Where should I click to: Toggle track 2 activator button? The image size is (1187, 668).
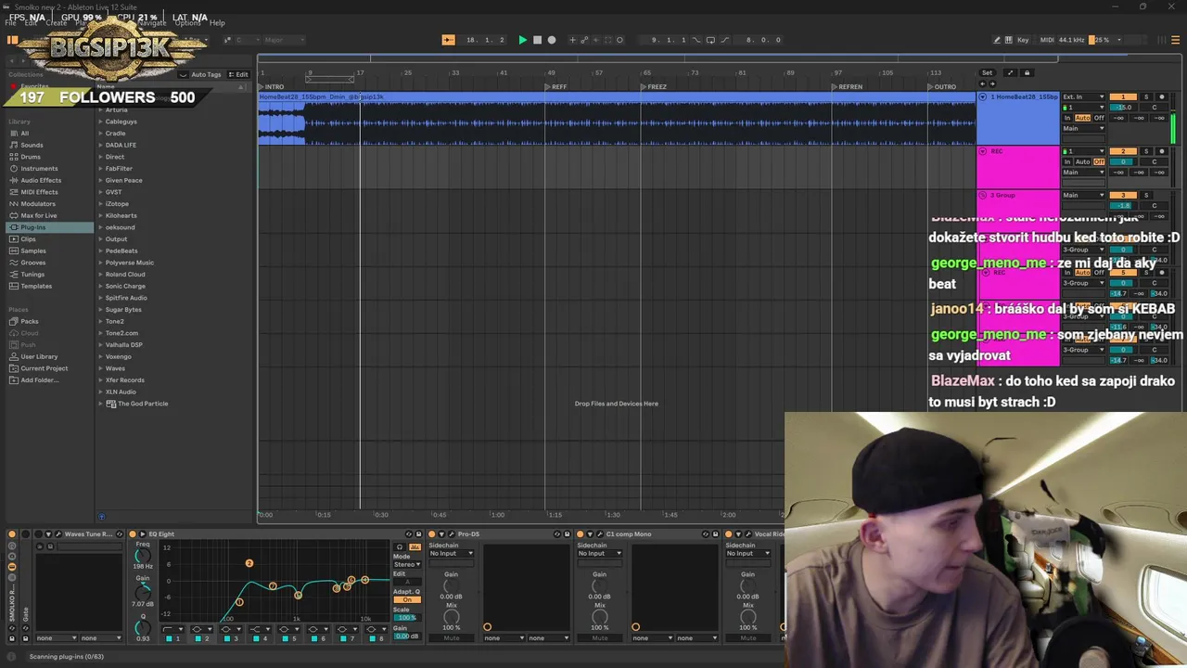pyautogui.click(x=1123, y=151)
